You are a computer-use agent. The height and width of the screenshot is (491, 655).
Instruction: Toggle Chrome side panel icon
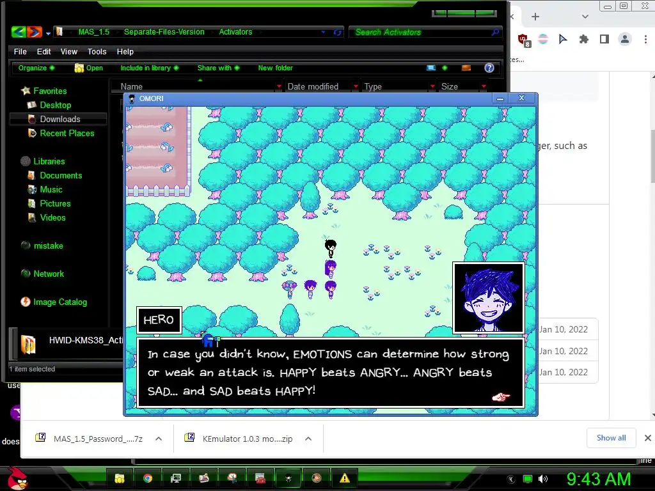[604, 39]
